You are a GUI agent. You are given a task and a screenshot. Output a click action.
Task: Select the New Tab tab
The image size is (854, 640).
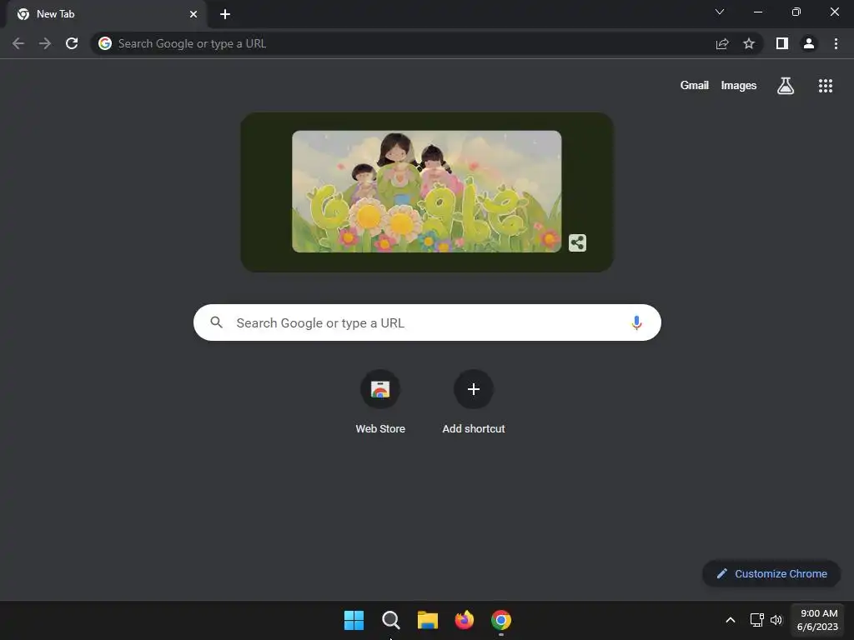pyautogui.click(x=106, y=14)
